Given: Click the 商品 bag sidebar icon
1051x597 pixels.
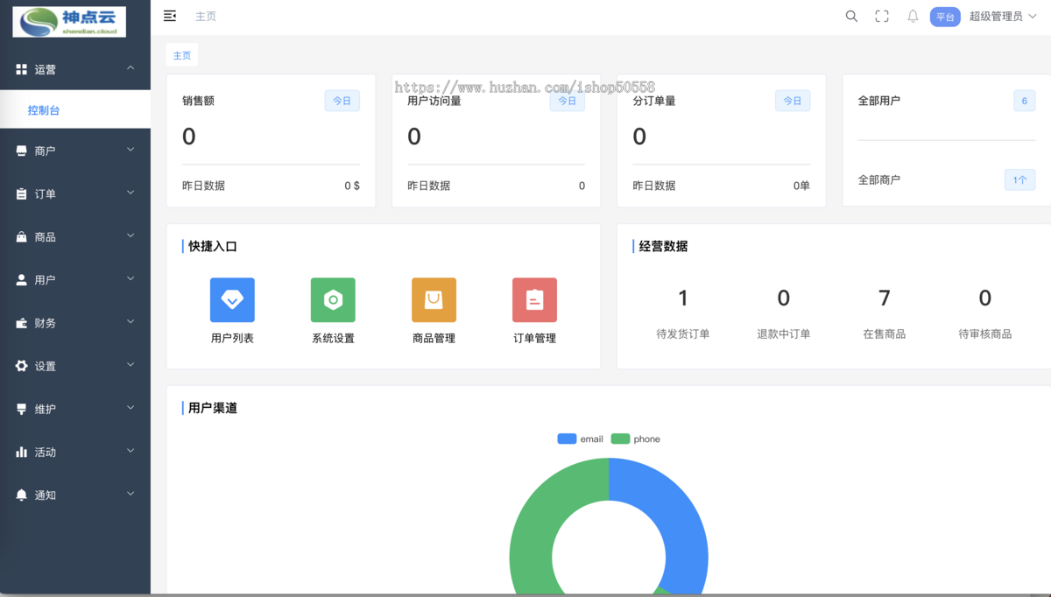Looking at the screenshot, I should [x=21, y=237].
